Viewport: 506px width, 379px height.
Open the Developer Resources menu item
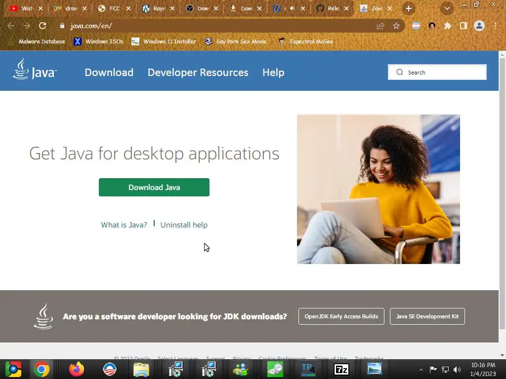tap(198, 72)
